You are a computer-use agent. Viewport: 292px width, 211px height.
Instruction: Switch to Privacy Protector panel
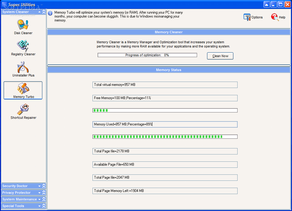24,193
